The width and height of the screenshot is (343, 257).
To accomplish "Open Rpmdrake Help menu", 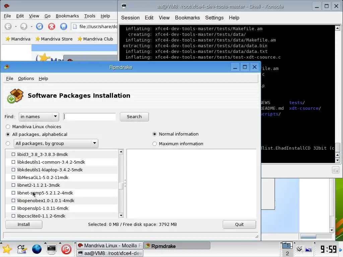I will (43, 78).
